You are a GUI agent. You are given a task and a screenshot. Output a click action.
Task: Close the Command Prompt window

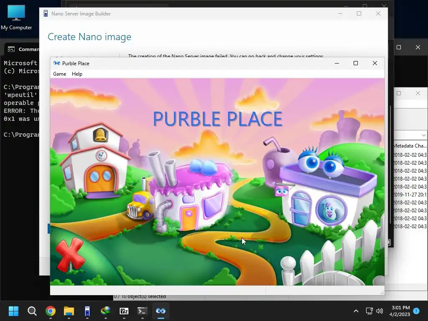click(x=418, y=47)
